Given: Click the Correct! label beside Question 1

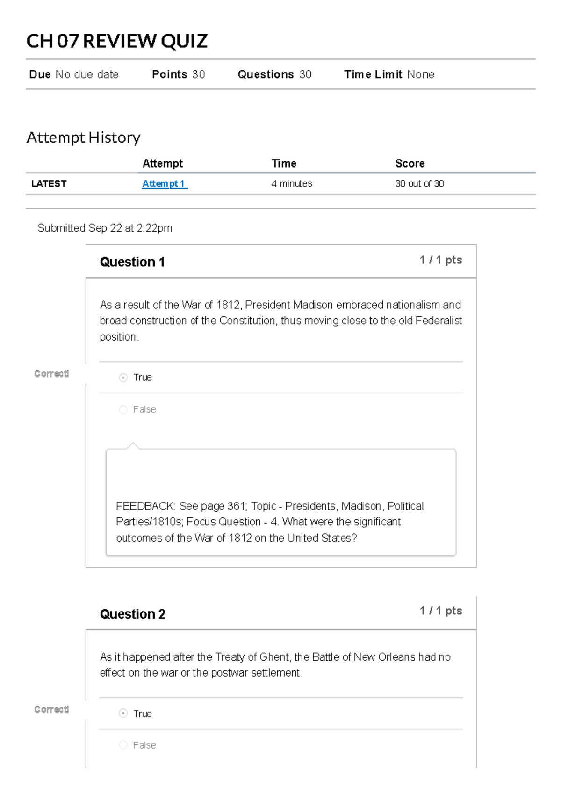Looking at the screenshot, I should coord(51,373).
